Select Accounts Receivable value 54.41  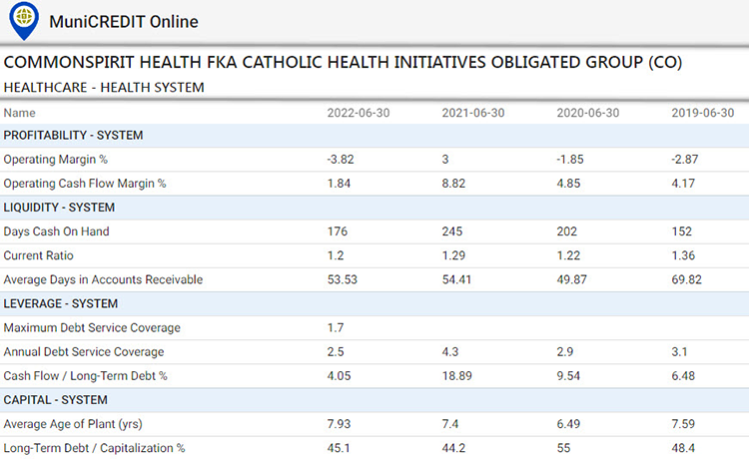click(x=456, y=280)
